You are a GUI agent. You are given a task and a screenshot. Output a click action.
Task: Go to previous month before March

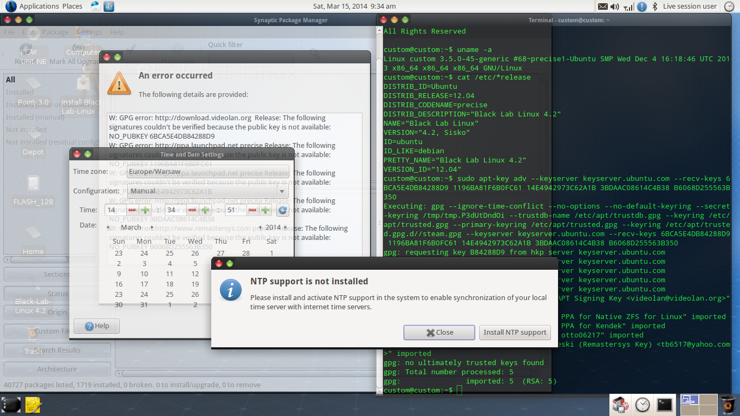pos(108,227)
